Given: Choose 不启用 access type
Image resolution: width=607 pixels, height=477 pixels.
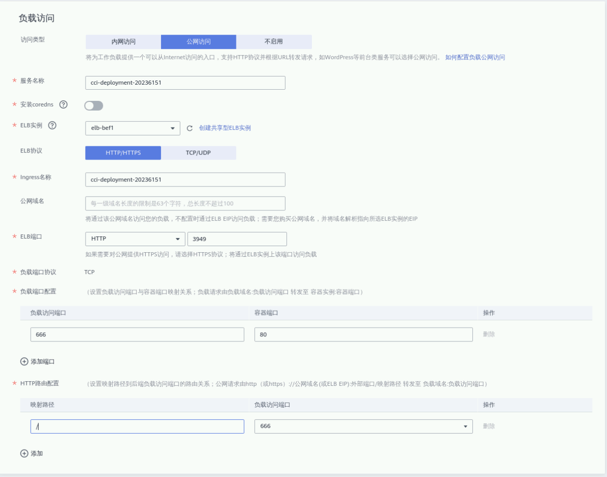Looking at the screenshot, I should 274,42.
